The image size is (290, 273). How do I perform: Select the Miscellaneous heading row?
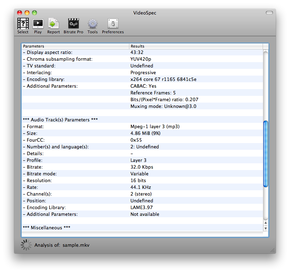[142, 228]
